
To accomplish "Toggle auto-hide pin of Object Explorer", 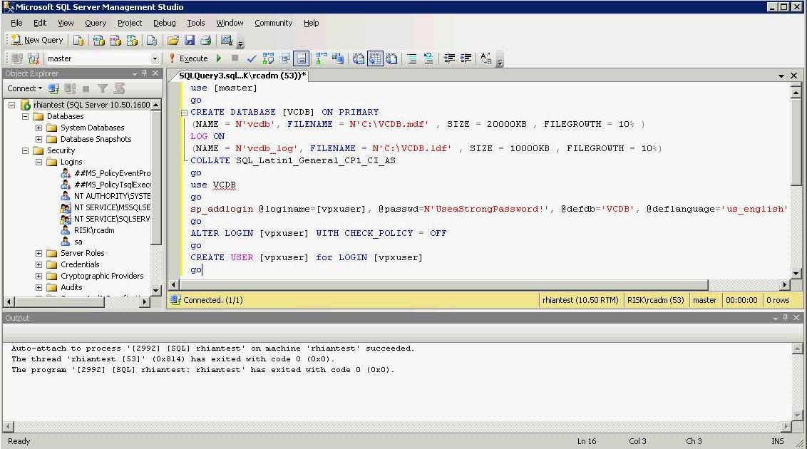I will click(145, 73).
